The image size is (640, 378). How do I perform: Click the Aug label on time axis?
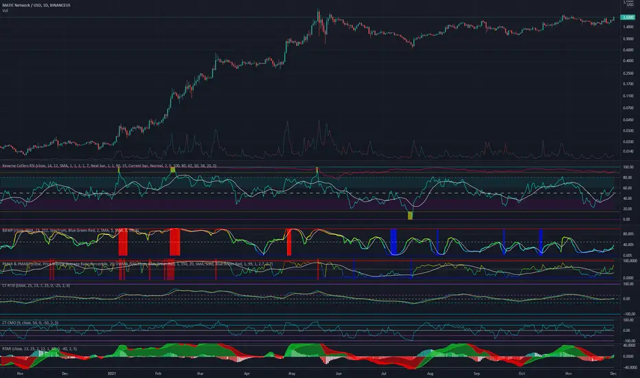(430, 373)
